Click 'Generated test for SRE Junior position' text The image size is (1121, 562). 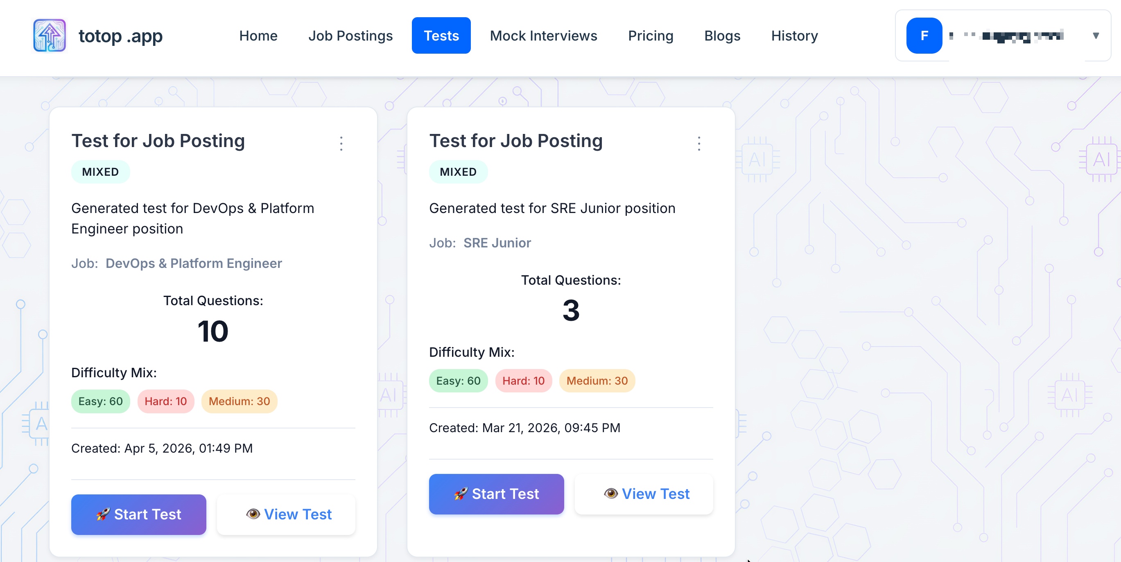[552, 208]
